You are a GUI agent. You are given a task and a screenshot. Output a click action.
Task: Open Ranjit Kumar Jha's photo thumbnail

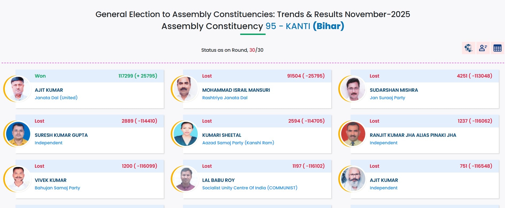353,134
